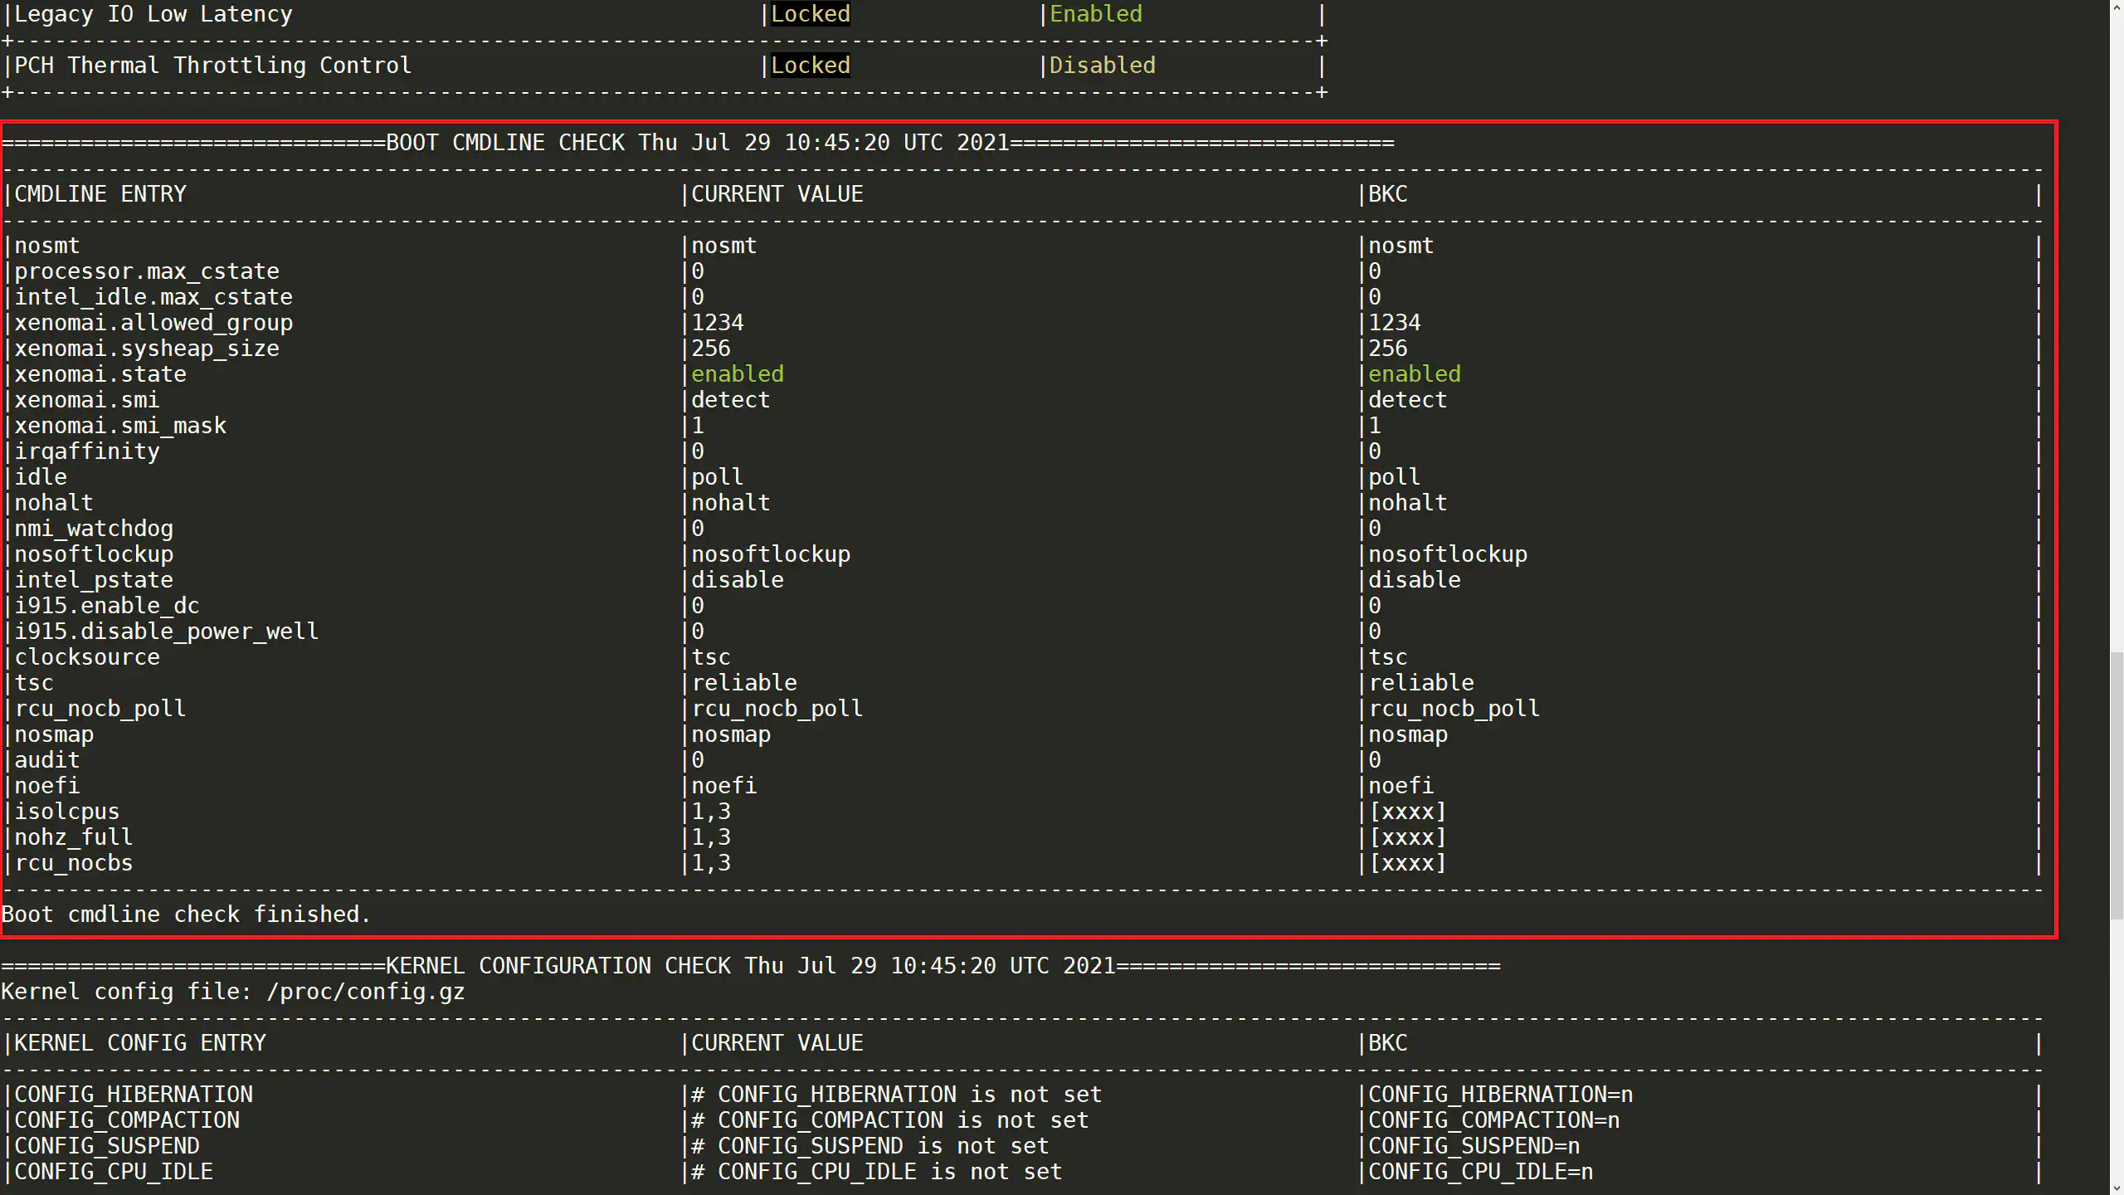Click the CONFIG_HIBERNATION kernel config entry

coord(134,1095)
